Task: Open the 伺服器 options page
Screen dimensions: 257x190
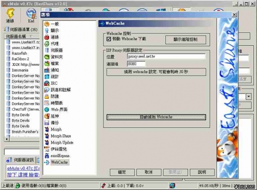Action: coord(53,50)
